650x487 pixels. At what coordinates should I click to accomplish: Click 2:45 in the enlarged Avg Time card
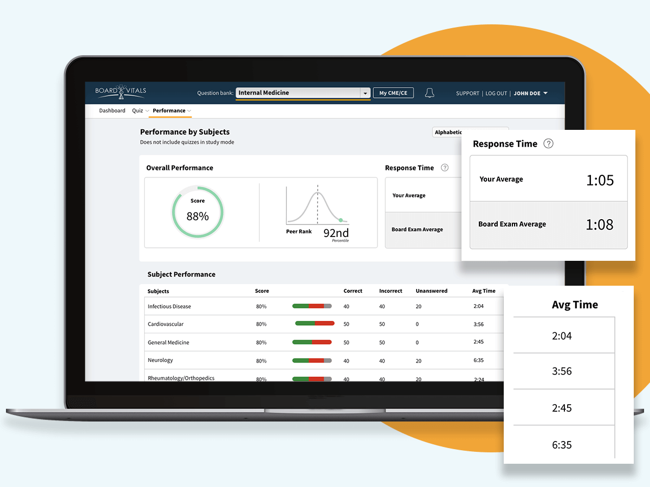[x=562, y=408]
